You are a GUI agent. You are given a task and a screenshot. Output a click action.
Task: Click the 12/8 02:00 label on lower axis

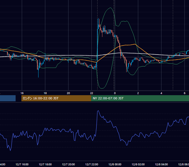click(x=138, y=164)
